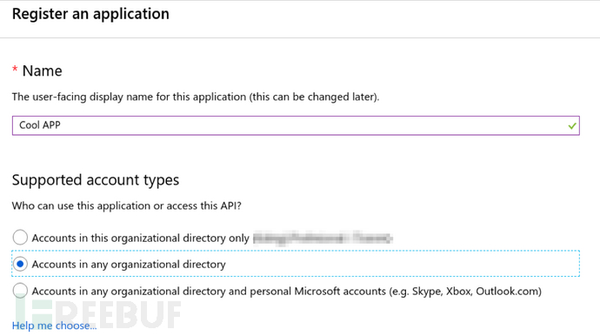Click the 'Name' field label
The width and height of the screenshot is (600, 336).
coord(42,71)
